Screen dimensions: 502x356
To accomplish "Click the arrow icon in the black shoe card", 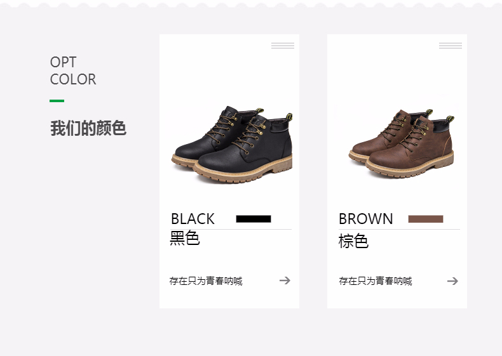I will tap(285, 280).
